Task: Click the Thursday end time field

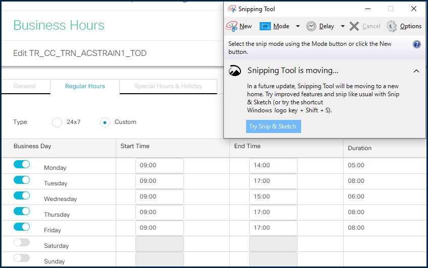Action: [273, 212]
